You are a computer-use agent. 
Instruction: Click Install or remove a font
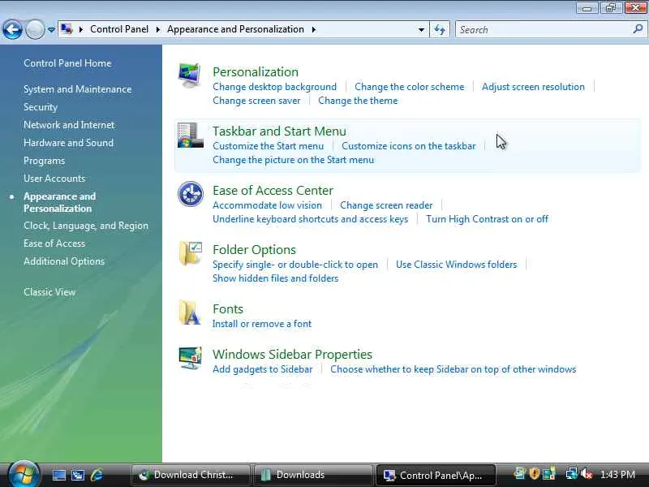point(261,324)
